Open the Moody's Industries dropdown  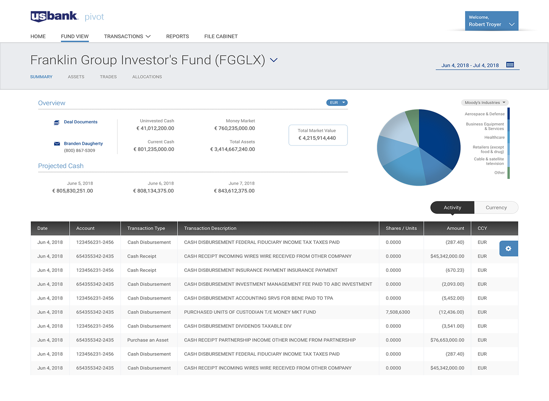pos(485,103)
